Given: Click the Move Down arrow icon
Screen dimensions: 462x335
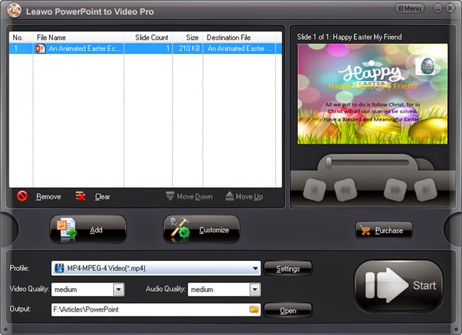Looking at the screenshot, I should (170, 196).
